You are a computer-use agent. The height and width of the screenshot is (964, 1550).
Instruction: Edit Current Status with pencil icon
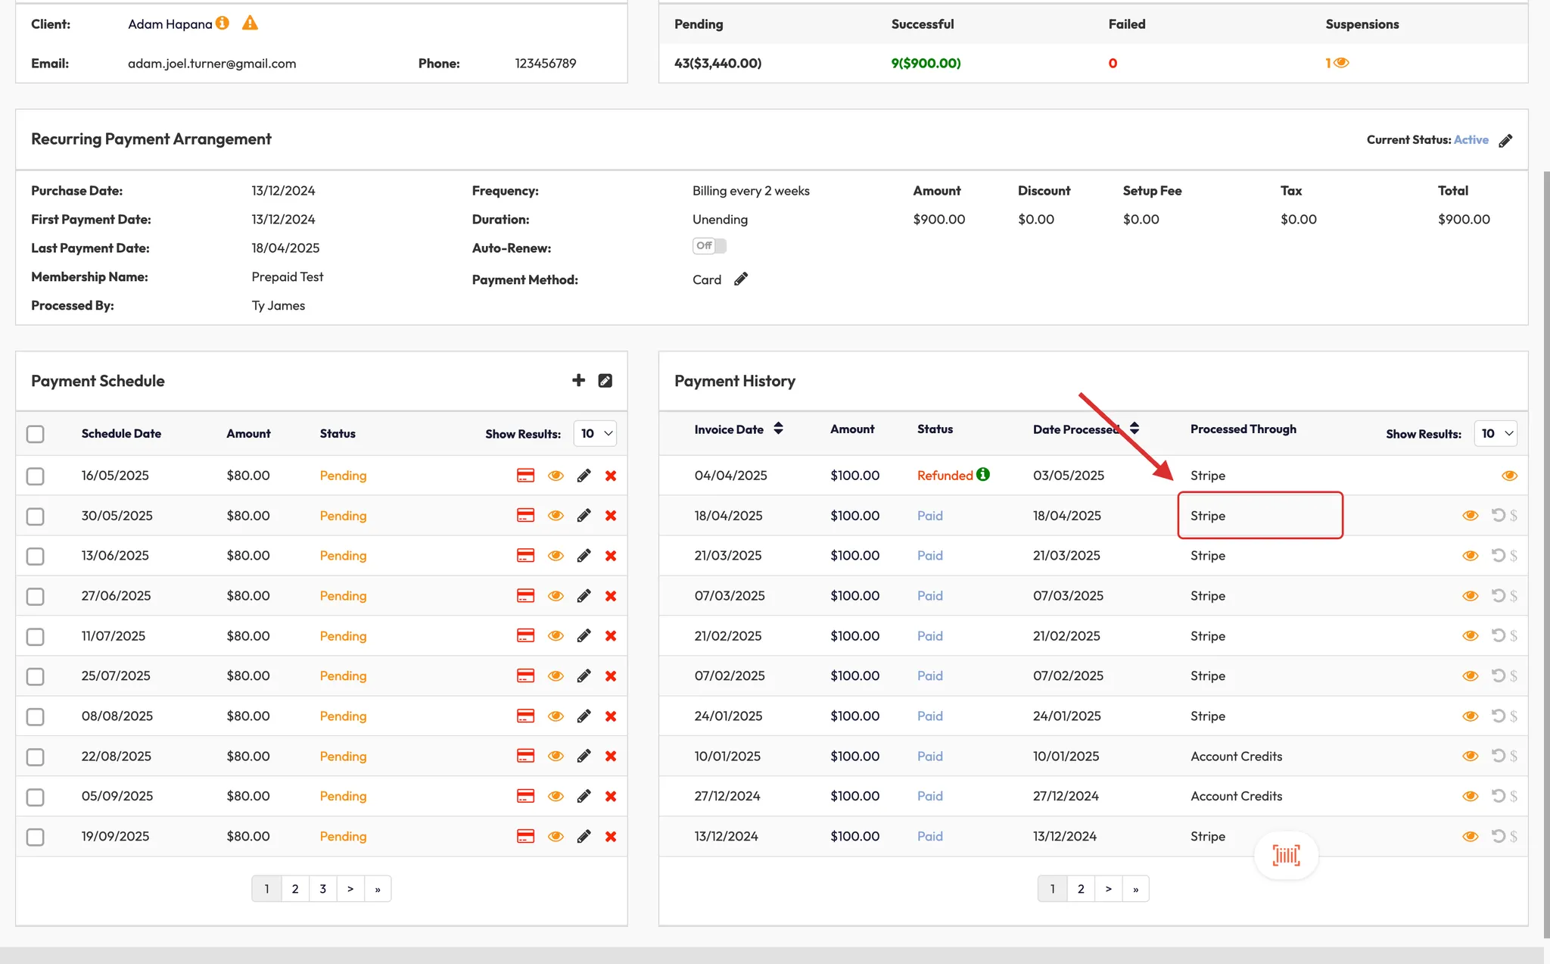[1505, 141]
